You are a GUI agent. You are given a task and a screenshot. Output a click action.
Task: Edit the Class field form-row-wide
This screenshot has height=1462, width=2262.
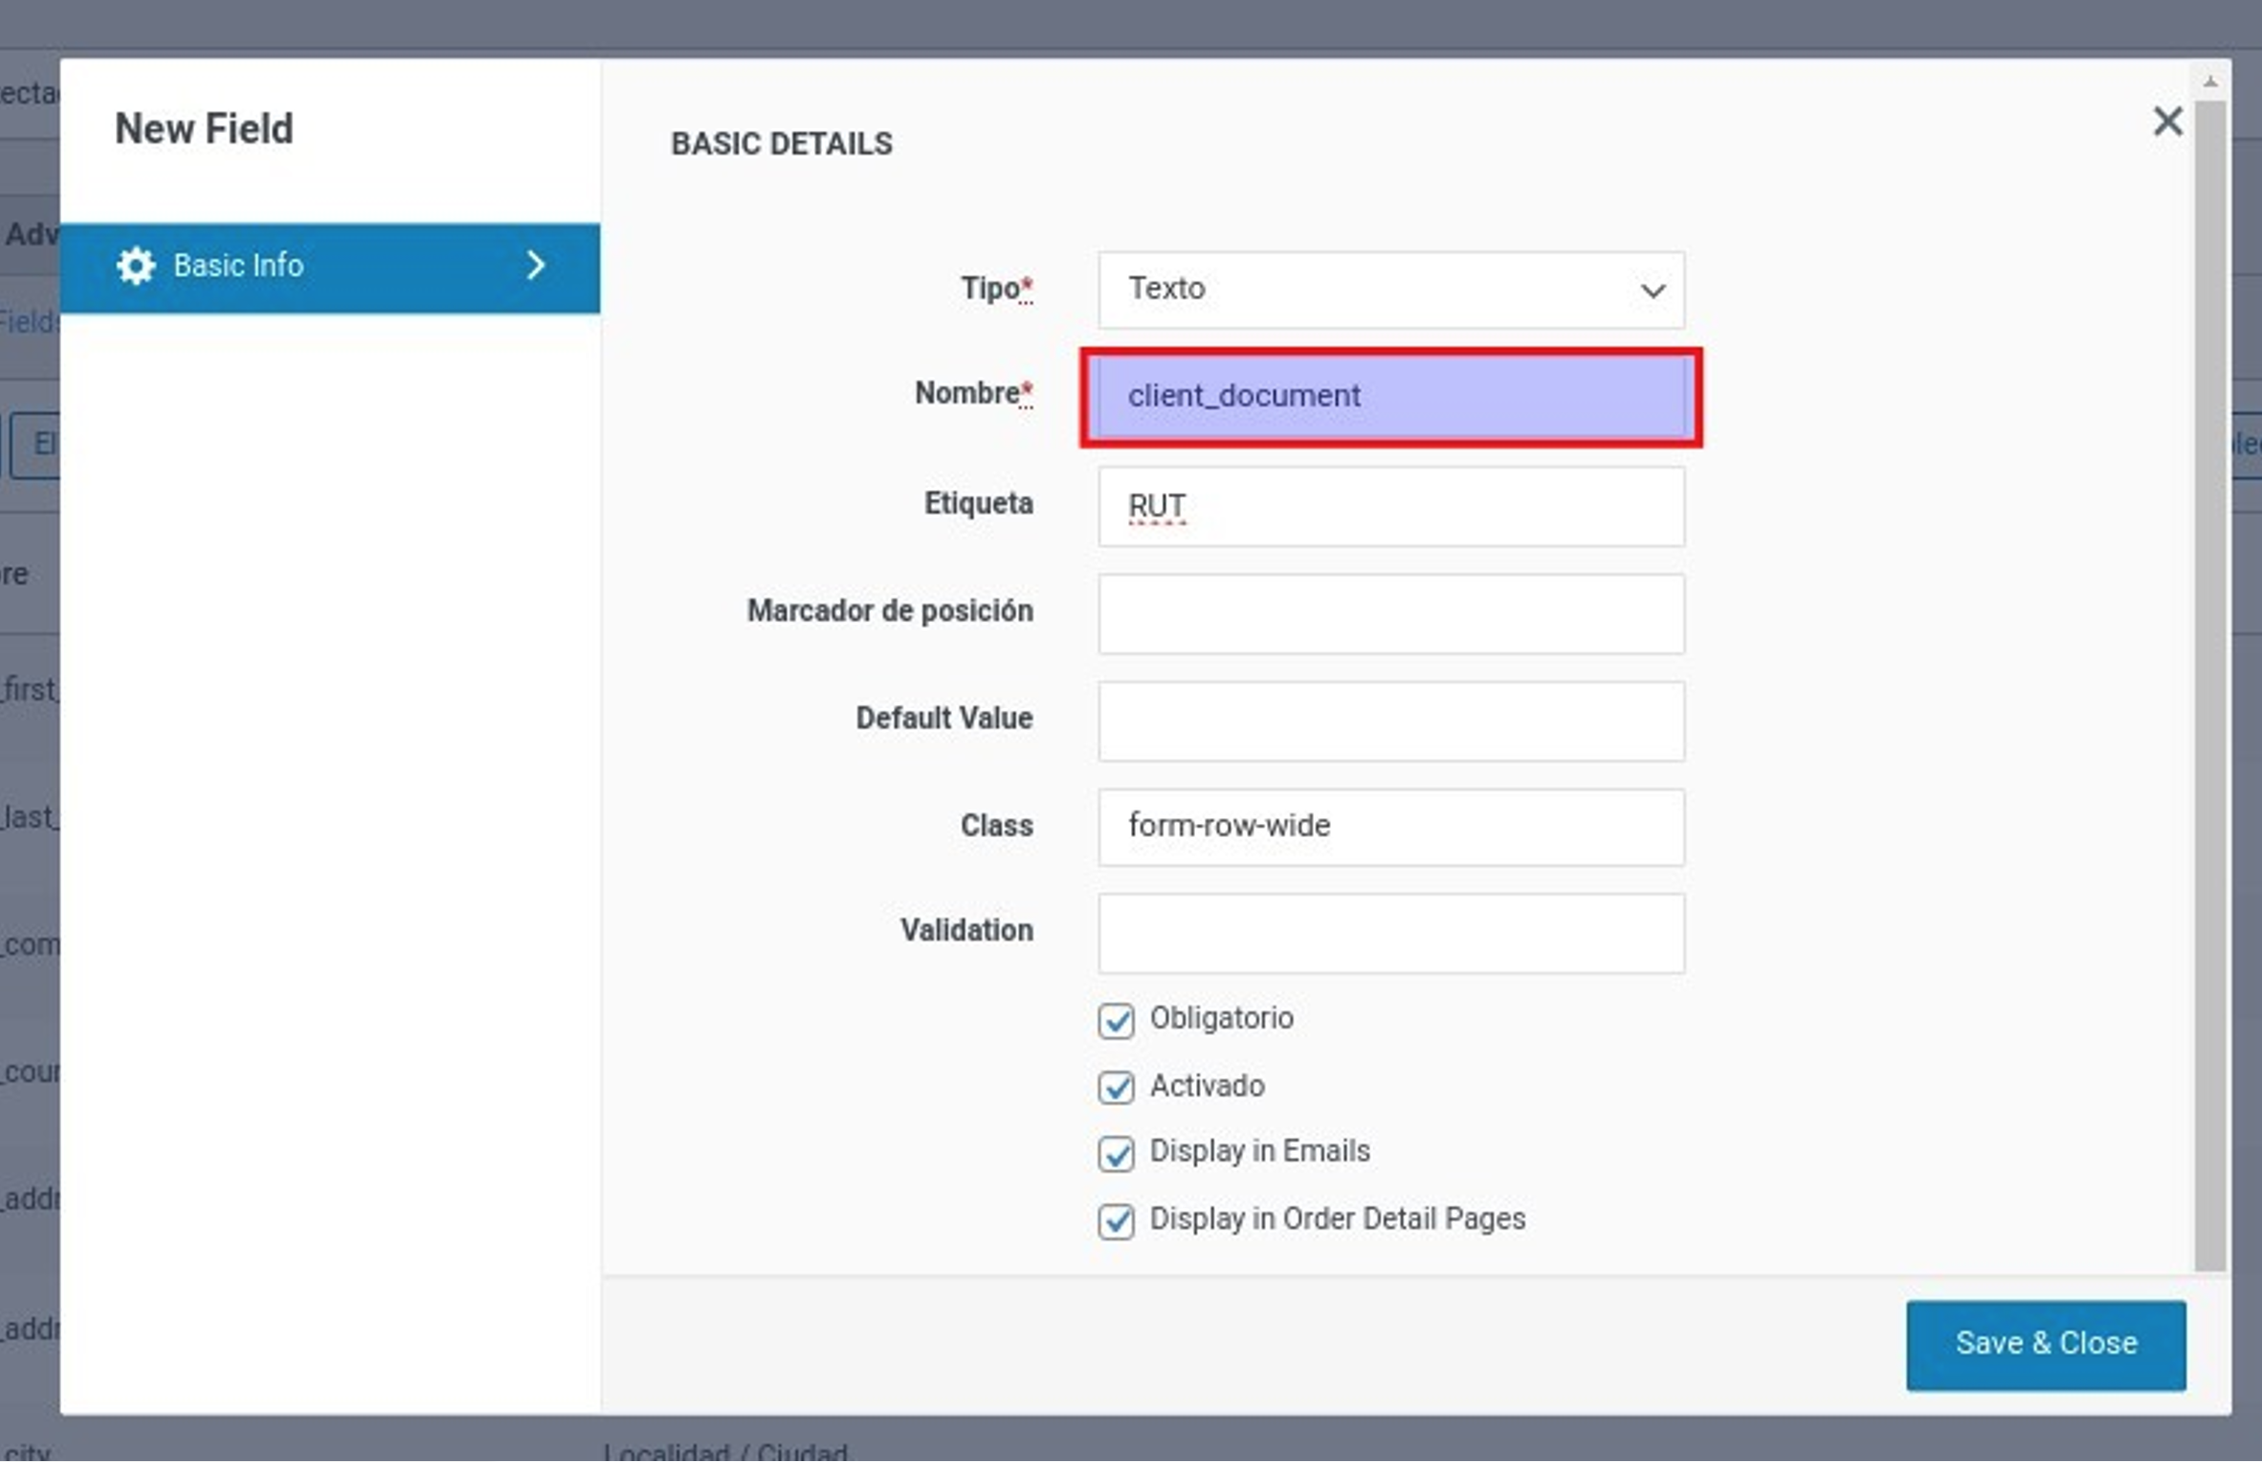(1389, 827)
